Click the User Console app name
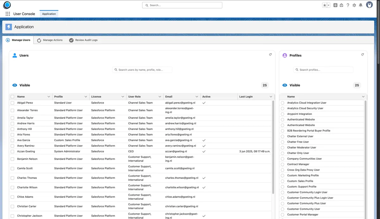 [24, 14]
